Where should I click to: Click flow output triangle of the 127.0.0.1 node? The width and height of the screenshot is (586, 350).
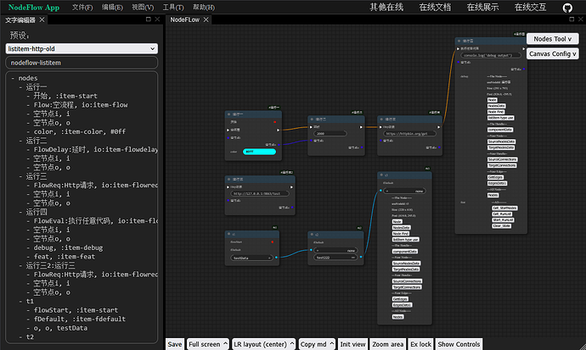tap(291, 187)
